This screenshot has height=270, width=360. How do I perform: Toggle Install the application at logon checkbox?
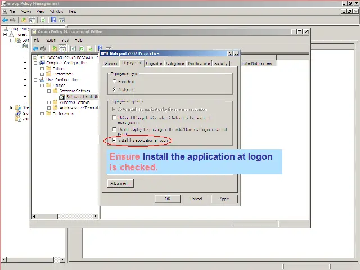tap(114, 140)
